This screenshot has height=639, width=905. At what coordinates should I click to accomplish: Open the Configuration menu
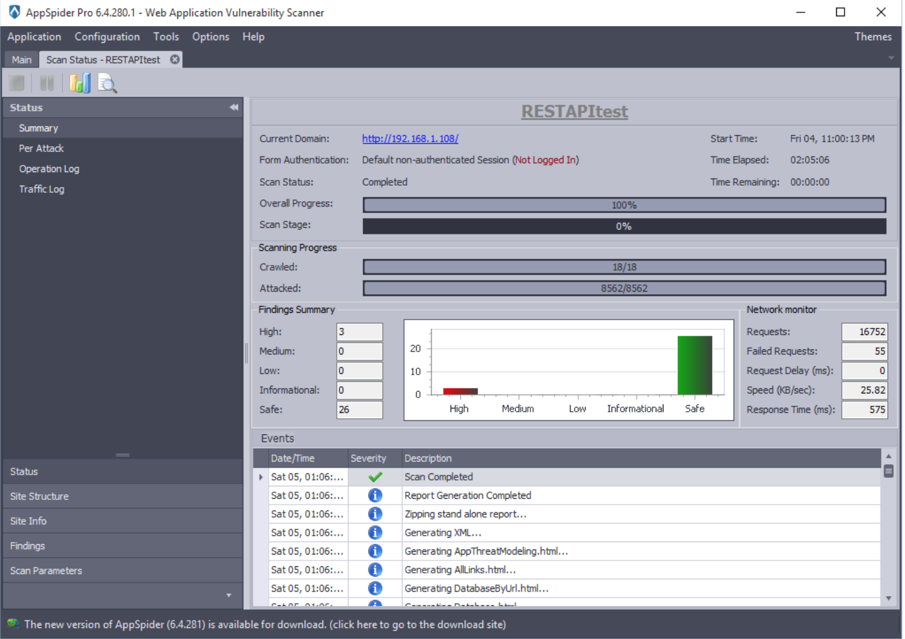pyautogui.click(x=107, y=37)
